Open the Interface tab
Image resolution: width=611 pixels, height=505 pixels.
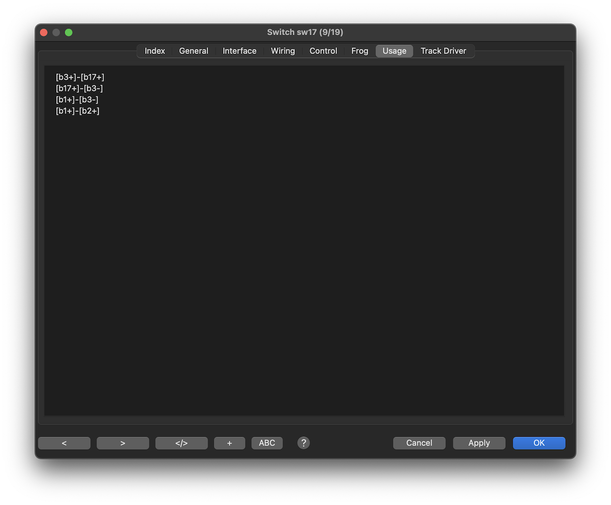239,51
